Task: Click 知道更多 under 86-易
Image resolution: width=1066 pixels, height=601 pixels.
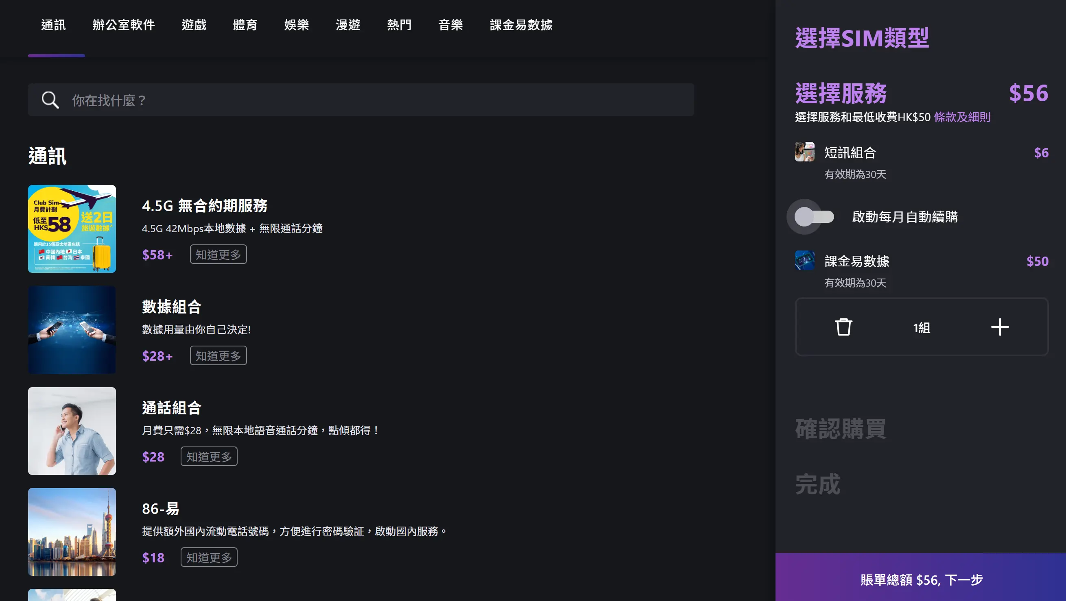Action: (209, 557)
